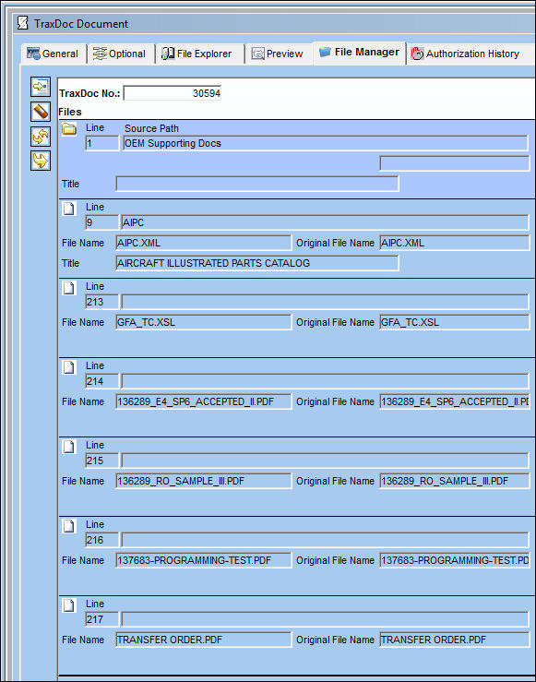Click Original File Name field 136289_RO_SAMPLE_III.PDF
Screen dimensions: 536x682
click(455, 481)
